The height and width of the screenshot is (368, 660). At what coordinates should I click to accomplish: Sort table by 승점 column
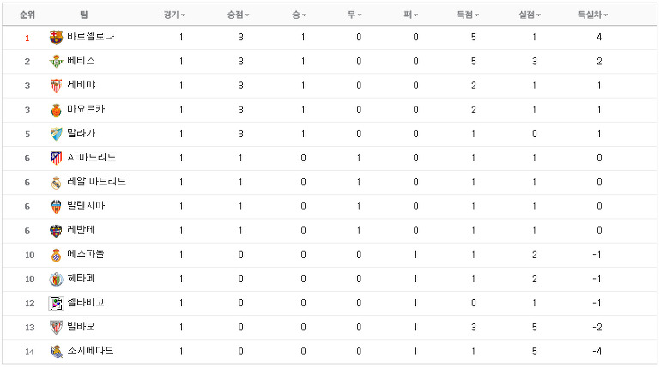[239, 15]
